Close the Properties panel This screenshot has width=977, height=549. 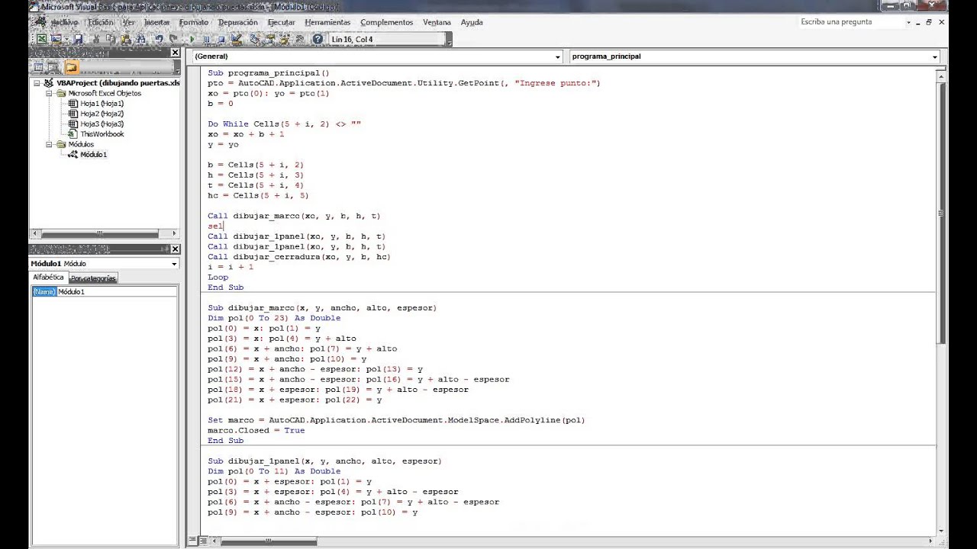[x=175, y=249]
